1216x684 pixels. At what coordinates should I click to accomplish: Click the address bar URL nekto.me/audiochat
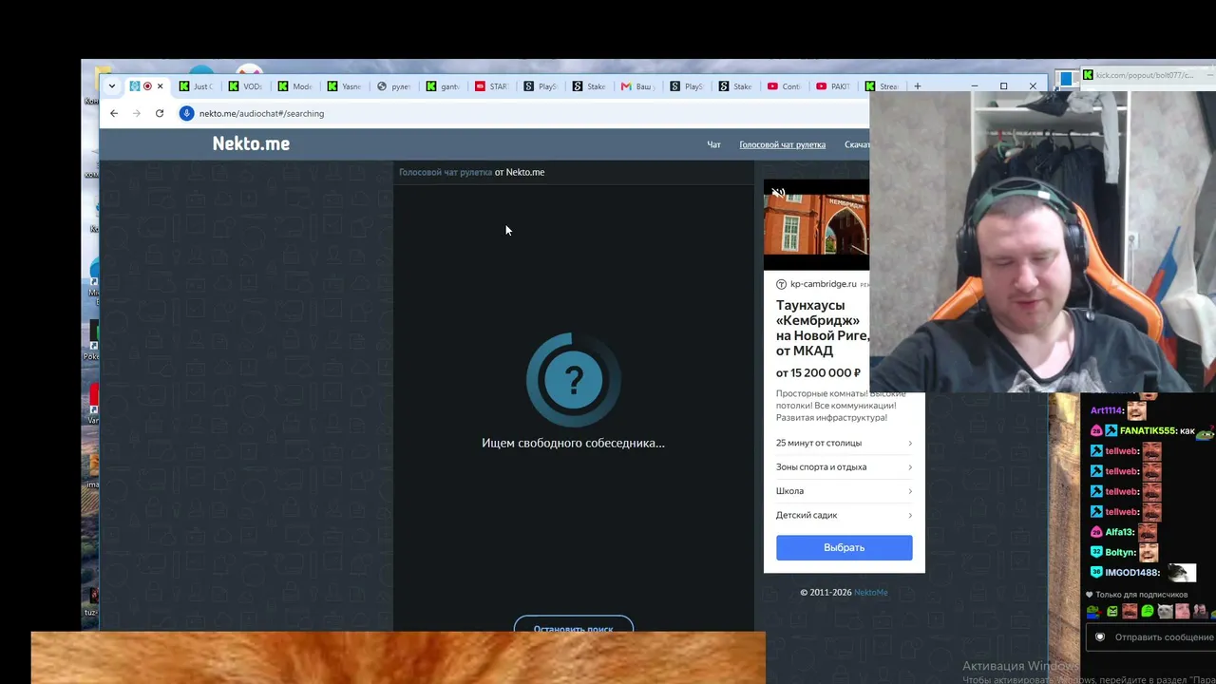(x=261, y=113)
